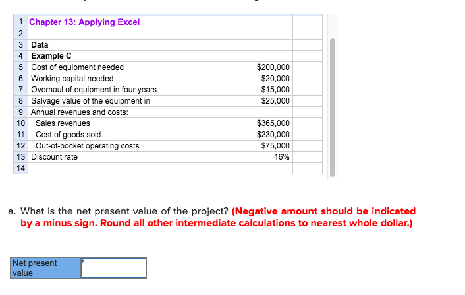Select the $15,000 overhaul cost cell
This screenshot has height=295, width=465.
[x=267, y=90]
